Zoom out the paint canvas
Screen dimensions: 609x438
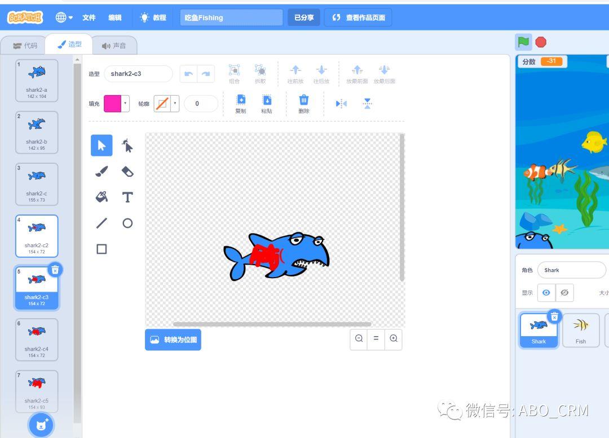click(x=359, y=338)
